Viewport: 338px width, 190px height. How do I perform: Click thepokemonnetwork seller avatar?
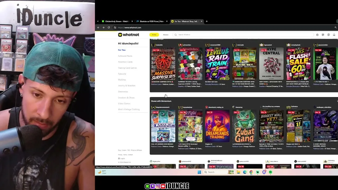(153, 107)
